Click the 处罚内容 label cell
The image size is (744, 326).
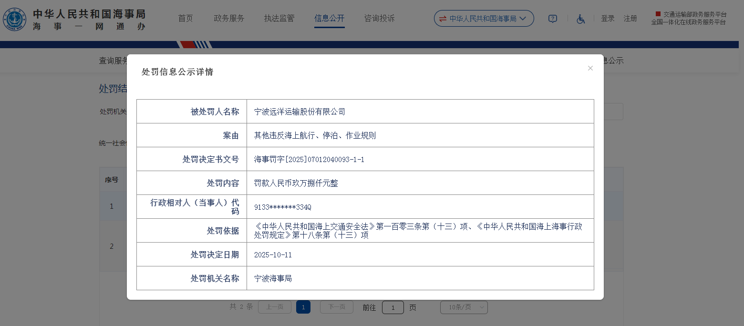tap(192, 183)
